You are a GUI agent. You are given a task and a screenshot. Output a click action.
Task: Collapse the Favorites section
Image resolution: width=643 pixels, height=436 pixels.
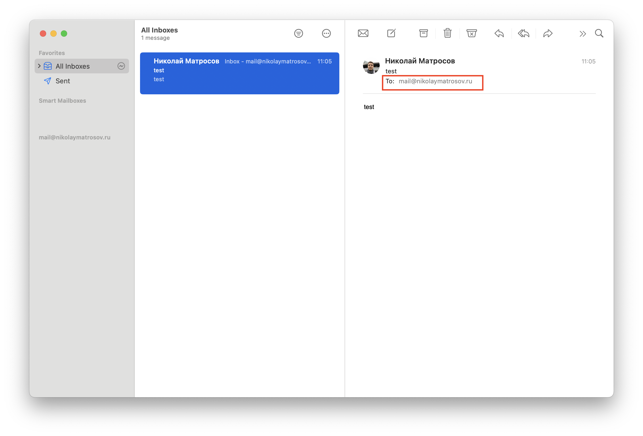(x=52, y=52)
